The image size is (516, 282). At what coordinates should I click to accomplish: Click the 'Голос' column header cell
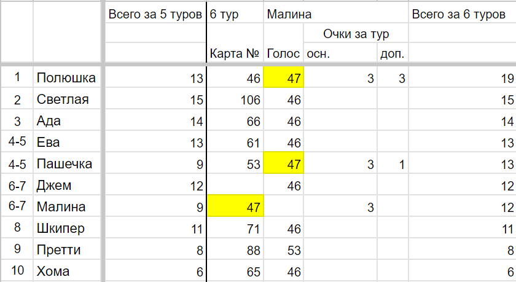283,53
